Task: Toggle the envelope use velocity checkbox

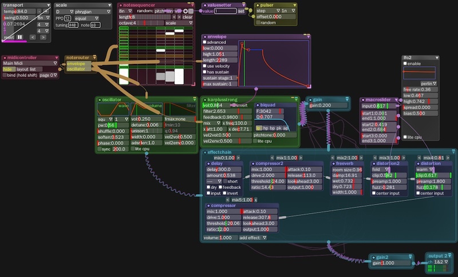Action: pos(205,66)
